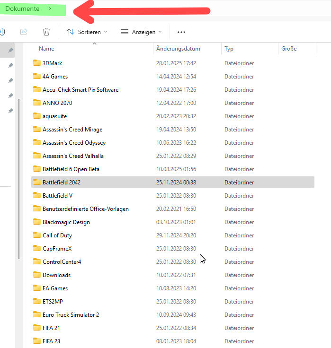331x348 pixels.
Task: Select the aquasuite folder icon
Action: click(37, 116)
